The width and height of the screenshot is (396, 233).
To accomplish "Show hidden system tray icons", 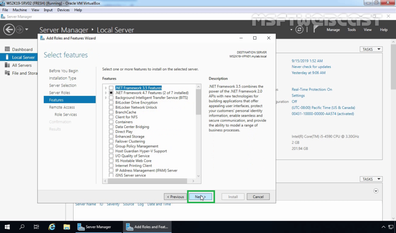I will 383,227.
